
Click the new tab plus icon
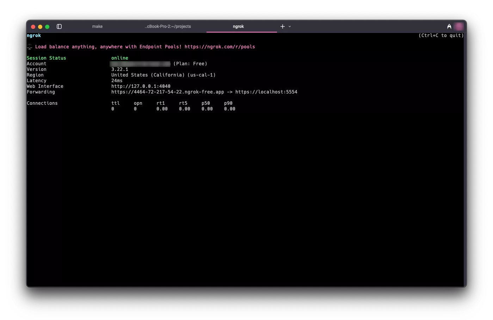pyautogui.click(x=282, y=26)
